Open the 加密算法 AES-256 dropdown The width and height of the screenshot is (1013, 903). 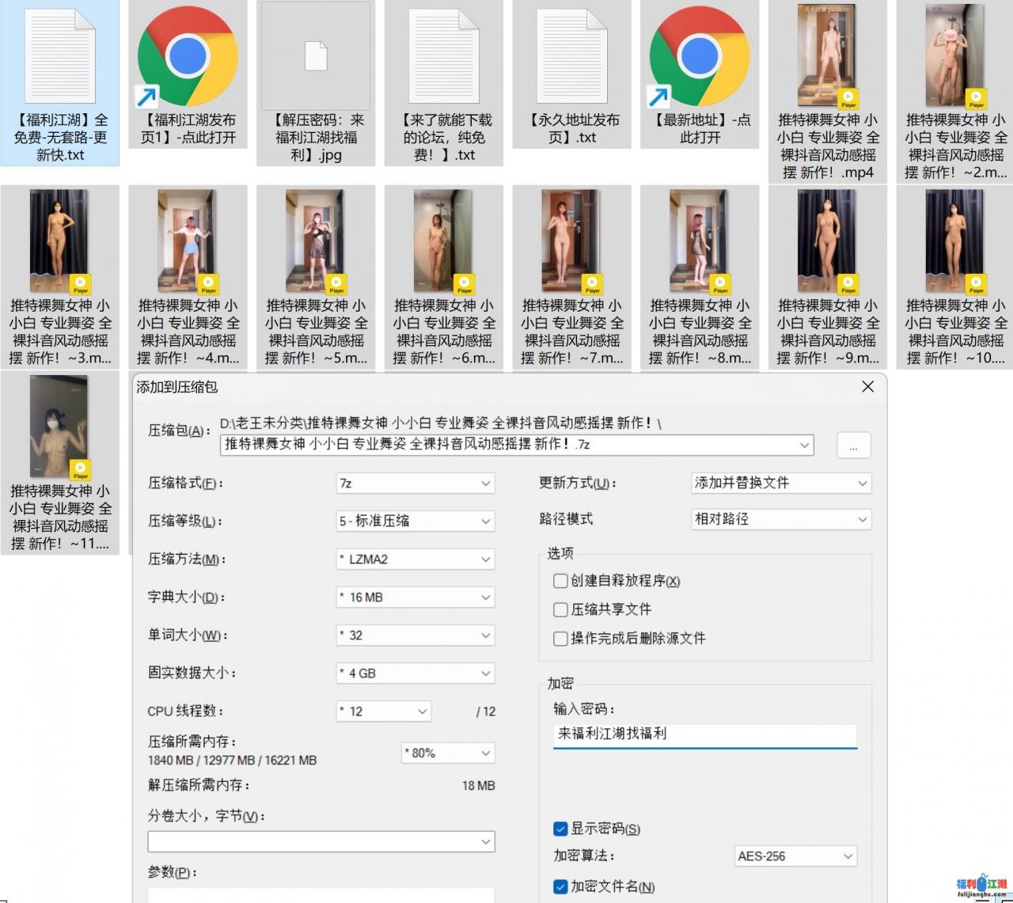point(795,856)
